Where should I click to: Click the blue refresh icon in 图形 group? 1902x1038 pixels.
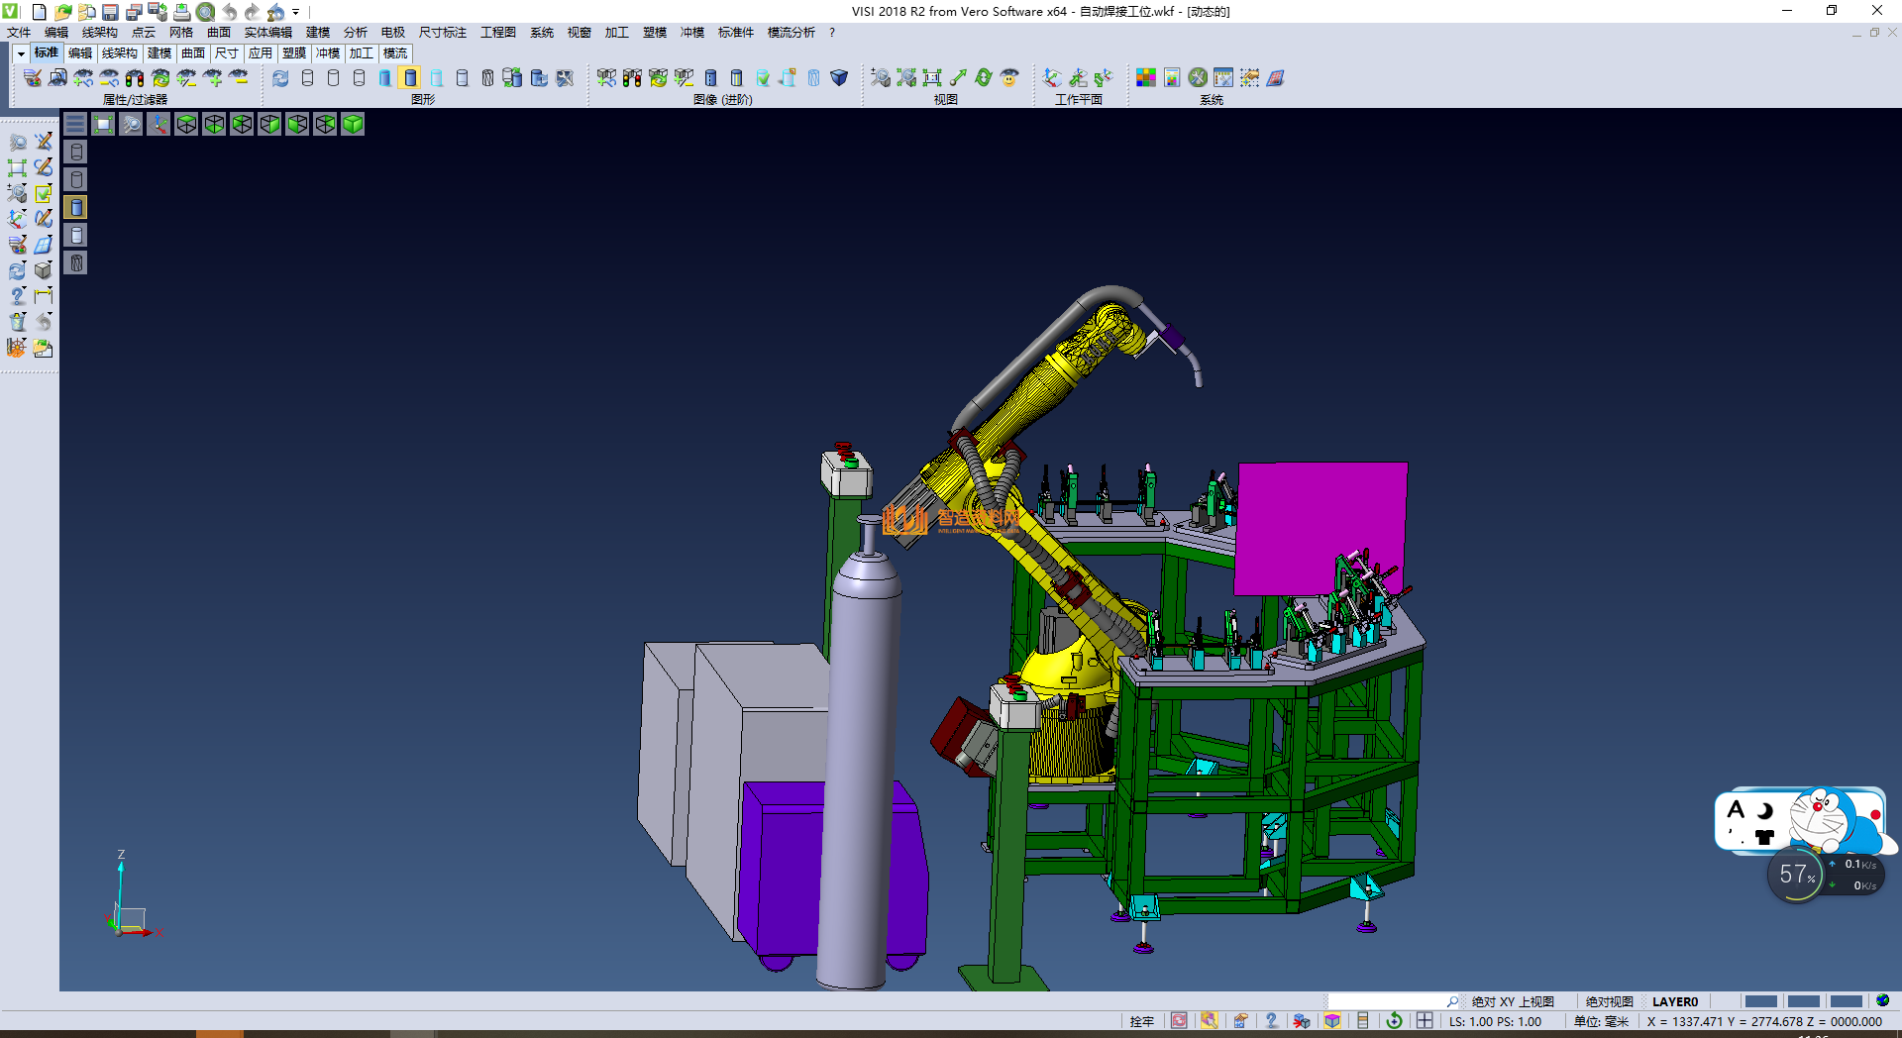pos(281,78)
